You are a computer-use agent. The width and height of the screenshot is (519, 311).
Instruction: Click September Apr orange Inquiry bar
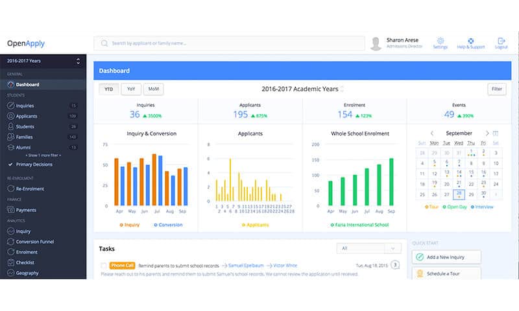(x=116, y=182)
